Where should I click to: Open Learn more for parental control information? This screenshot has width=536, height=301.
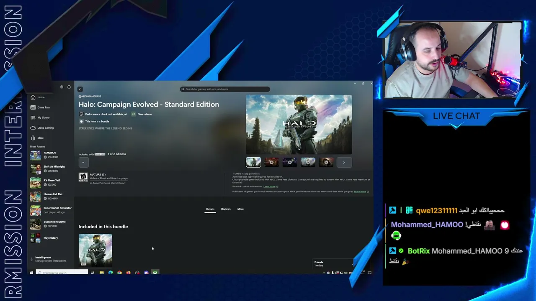pos(270,186)
